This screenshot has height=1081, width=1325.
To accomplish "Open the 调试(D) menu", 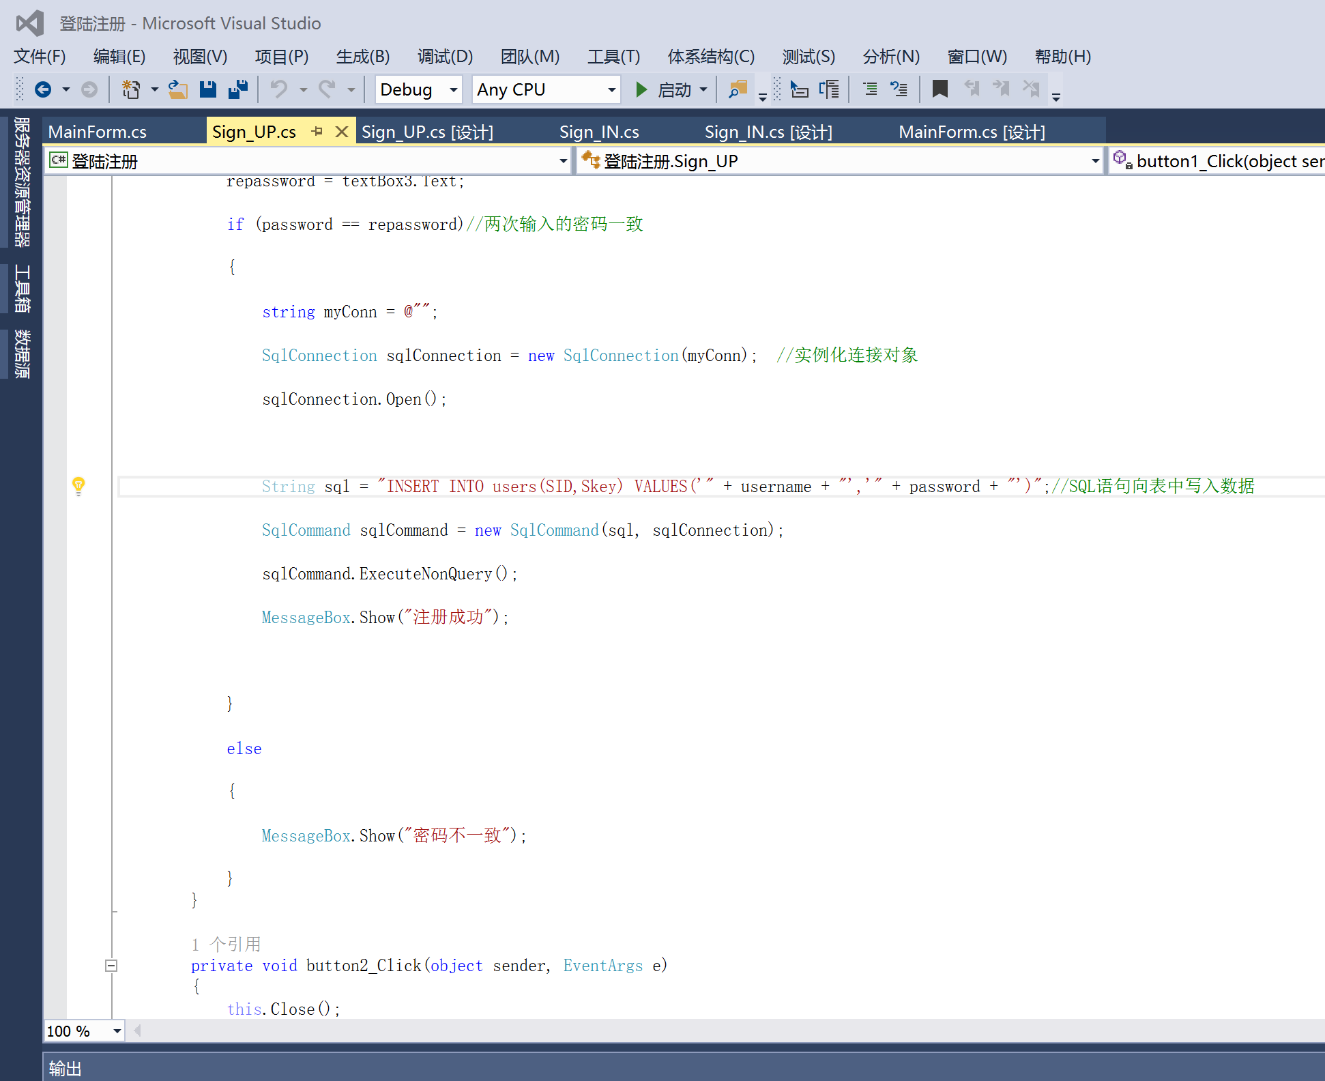I will click(445, 56).
